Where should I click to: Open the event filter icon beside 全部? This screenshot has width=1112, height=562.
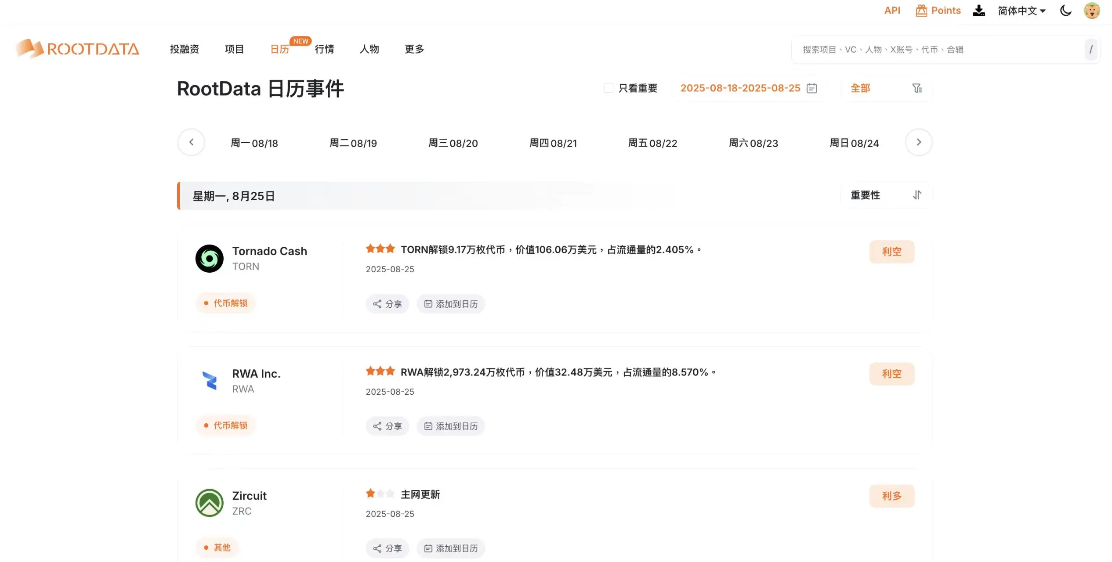917,88
